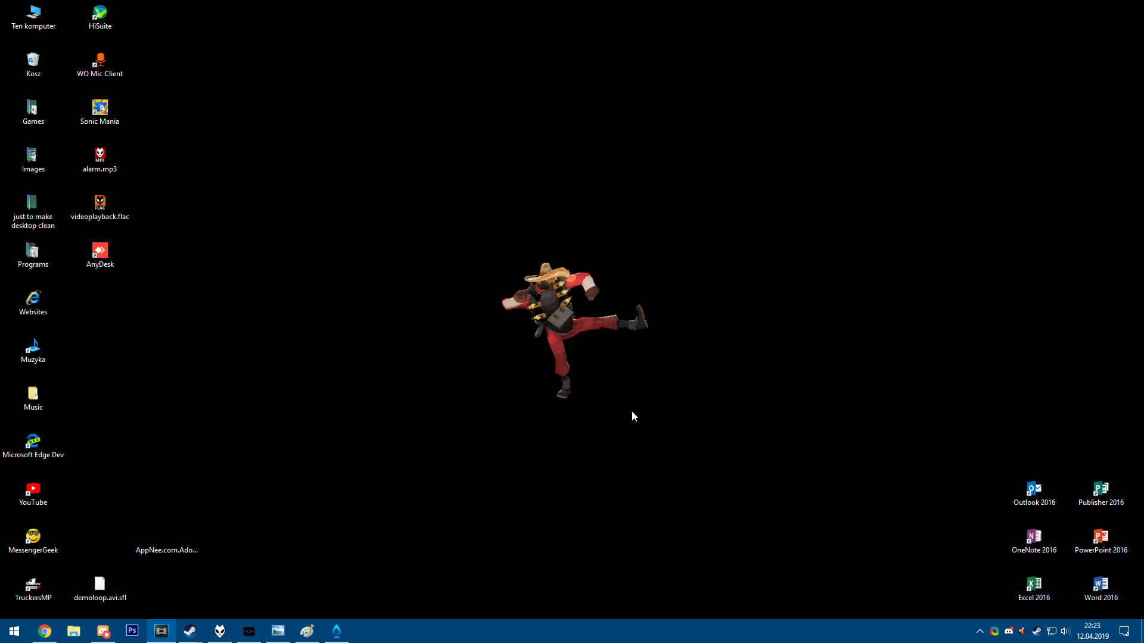Viewport: 1144px width, 643px height.
Task: Select the OneNote 2016 shortcut
Action: click(1034, 541)
